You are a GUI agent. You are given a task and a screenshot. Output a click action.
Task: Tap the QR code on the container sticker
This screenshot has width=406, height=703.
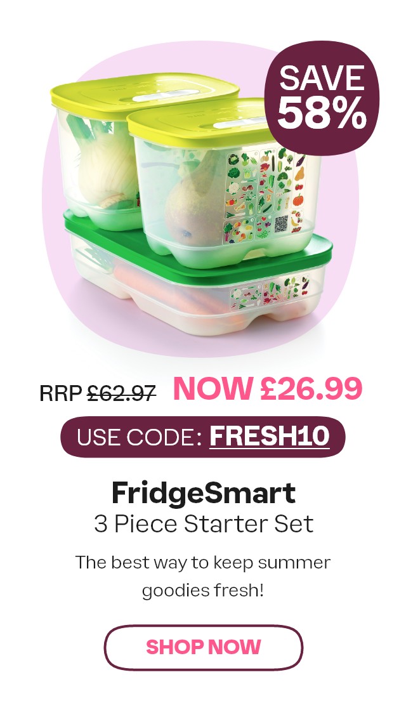click(281, 223)
